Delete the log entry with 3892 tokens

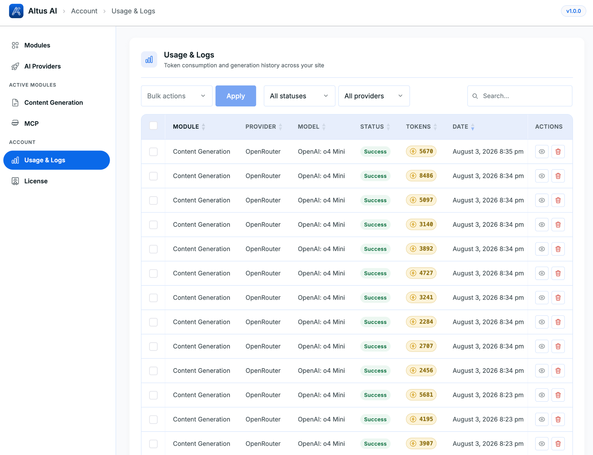pos(558,249)
